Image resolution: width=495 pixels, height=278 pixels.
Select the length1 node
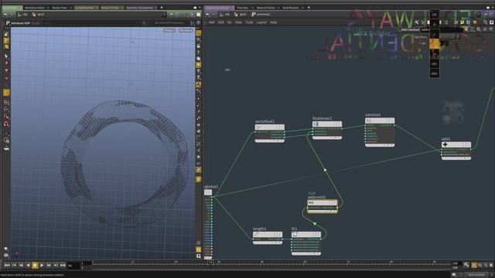[268, 235]
